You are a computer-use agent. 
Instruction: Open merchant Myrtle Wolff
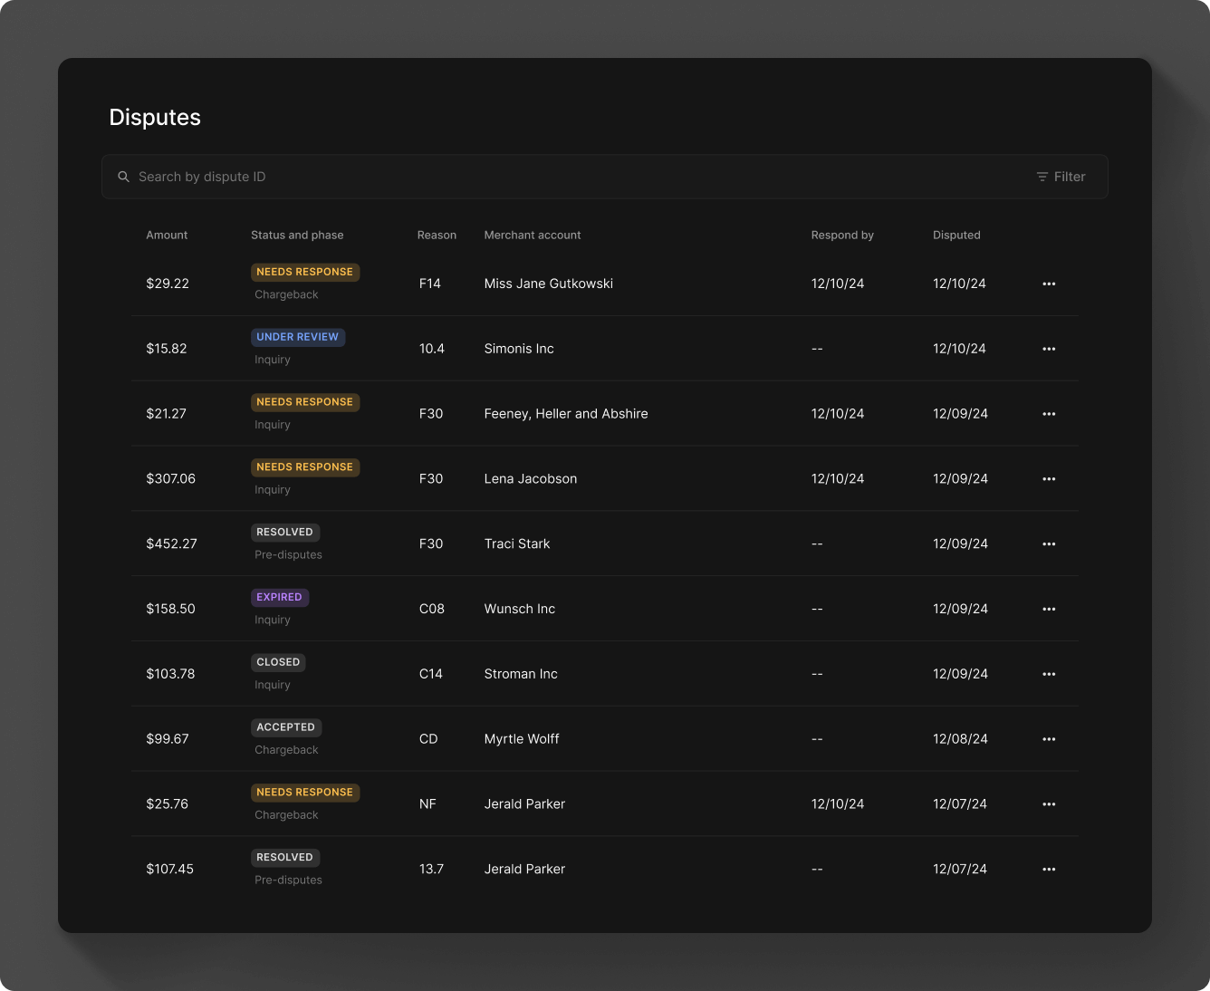(x=522, y=739)
